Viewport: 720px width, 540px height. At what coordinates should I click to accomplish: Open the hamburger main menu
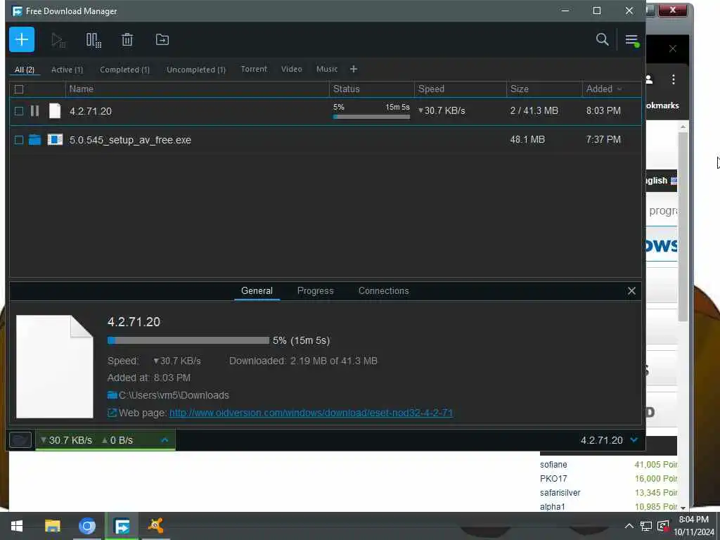coord(632,40)
